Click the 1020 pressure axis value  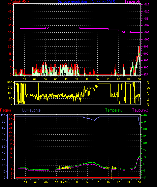click(x=146, y=11)
